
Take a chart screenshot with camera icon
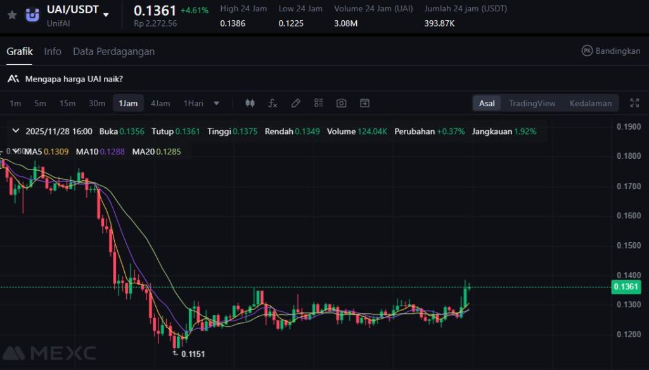[x=341, y=103]
